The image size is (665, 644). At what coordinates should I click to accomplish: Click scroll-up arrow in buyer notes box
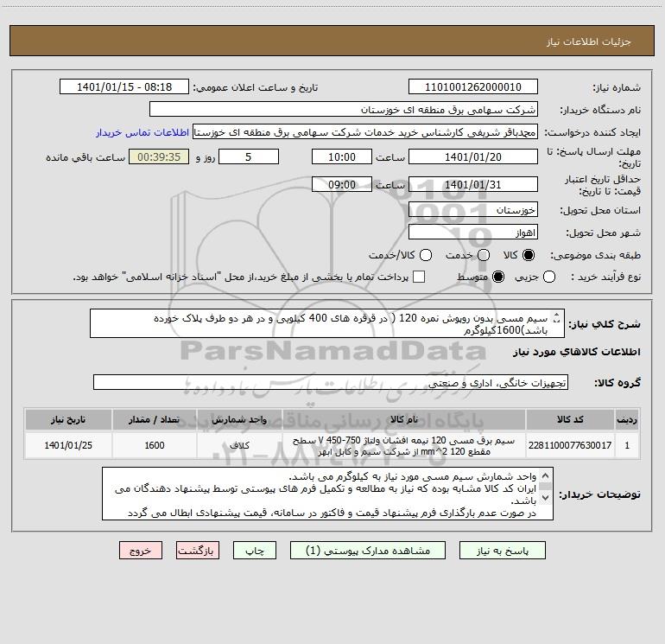[546, 475]
